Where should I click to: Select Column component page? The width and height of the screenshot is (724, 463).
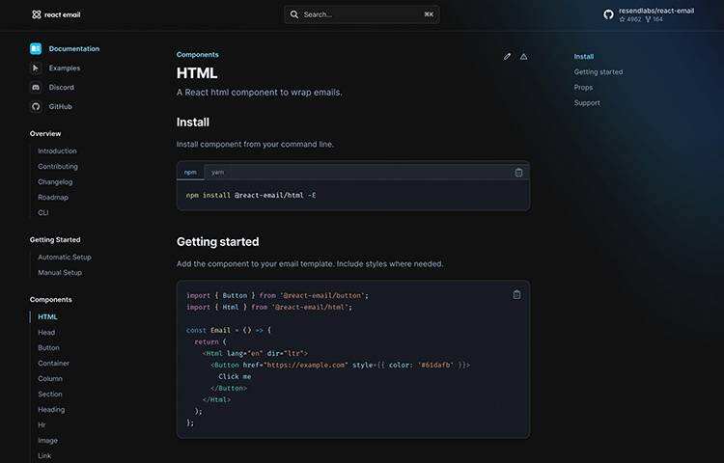[x=50, y=379]
